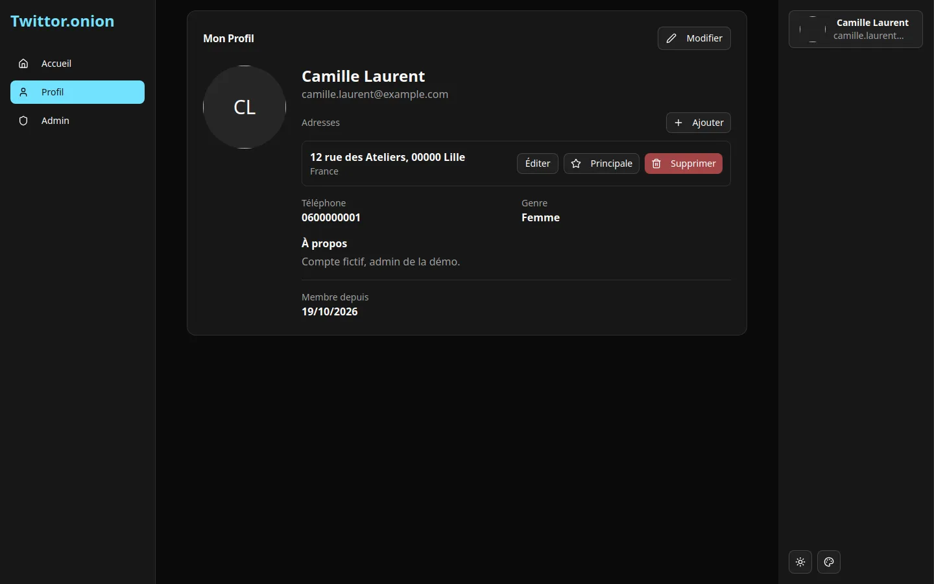Toggle light mode with the sun icon
This screenshot has width=934, height=584.
[800, 562]
